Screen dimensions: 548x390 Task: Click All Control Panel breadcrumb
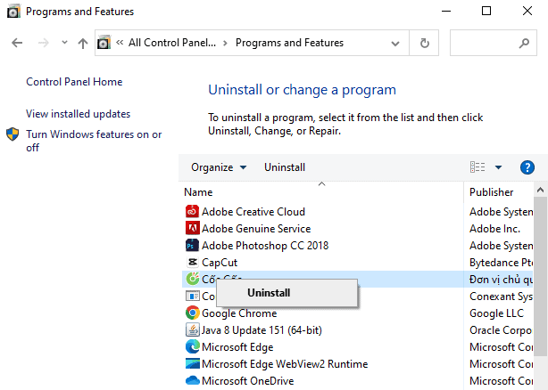(x=172, y=43)
